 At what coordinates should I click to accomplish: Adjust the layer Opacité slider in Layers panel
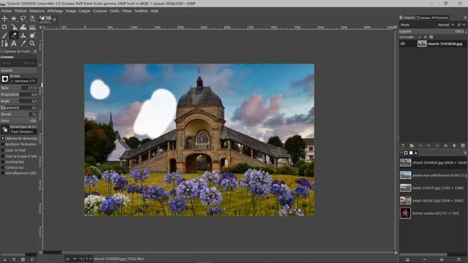432,31
